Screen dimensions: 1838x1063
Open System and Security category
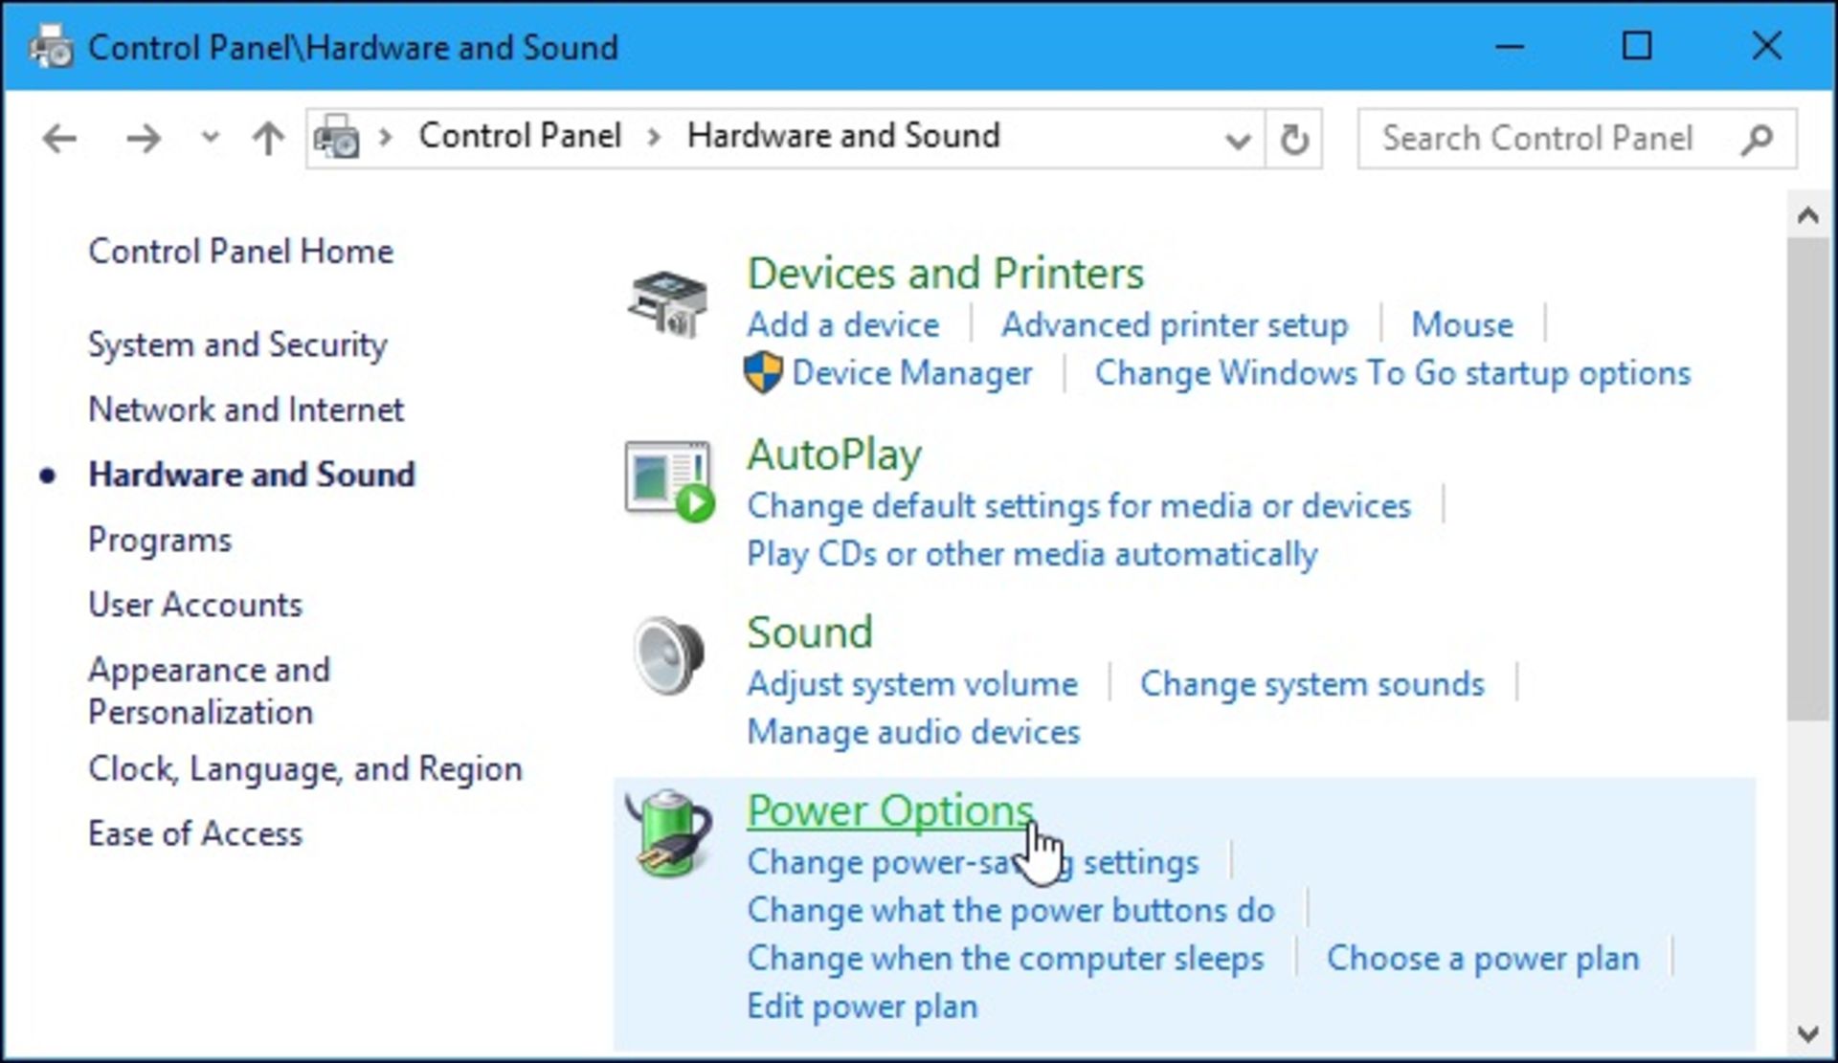pyautogui.click(x=237, y=344)
